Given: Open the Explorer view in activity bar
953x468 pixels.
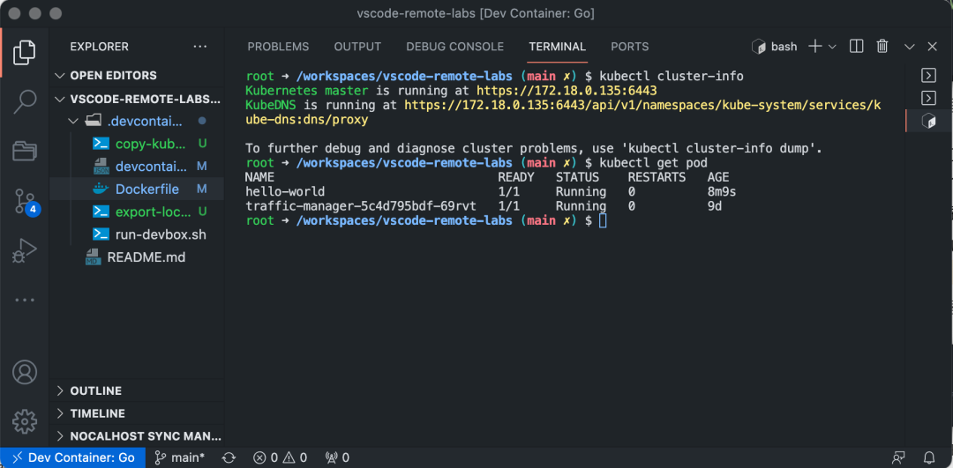Looking at the screenshot, I should 25,52.
